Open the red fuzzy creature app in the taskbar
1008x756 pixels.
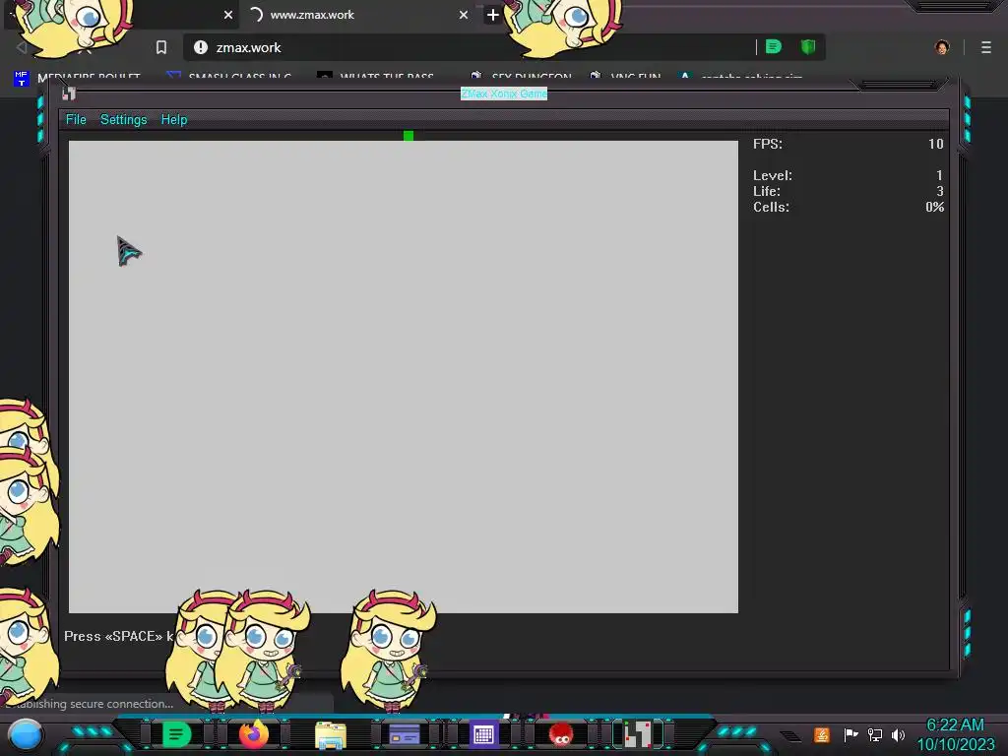click(560, 734)
